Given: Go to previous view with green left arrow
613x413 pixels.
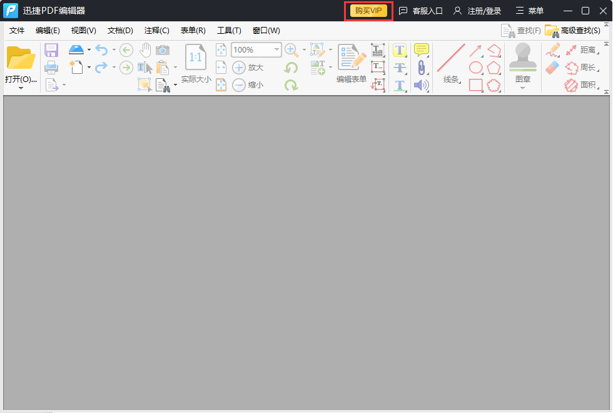Looking at the screenshot, I should click(x=126, y=49).
